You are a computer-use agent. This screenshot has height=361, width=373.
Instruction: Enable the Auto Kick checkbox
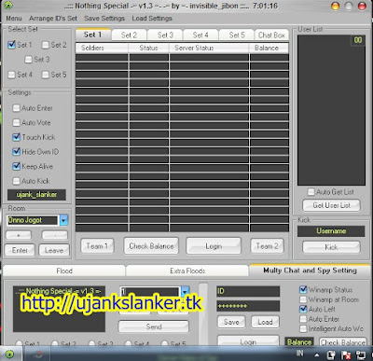(16, 181)
